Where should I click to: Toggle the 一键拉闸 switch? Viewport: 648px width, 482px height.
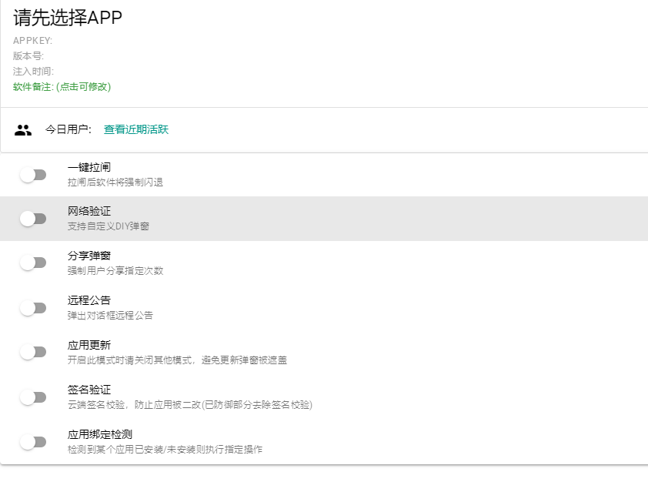33,175
